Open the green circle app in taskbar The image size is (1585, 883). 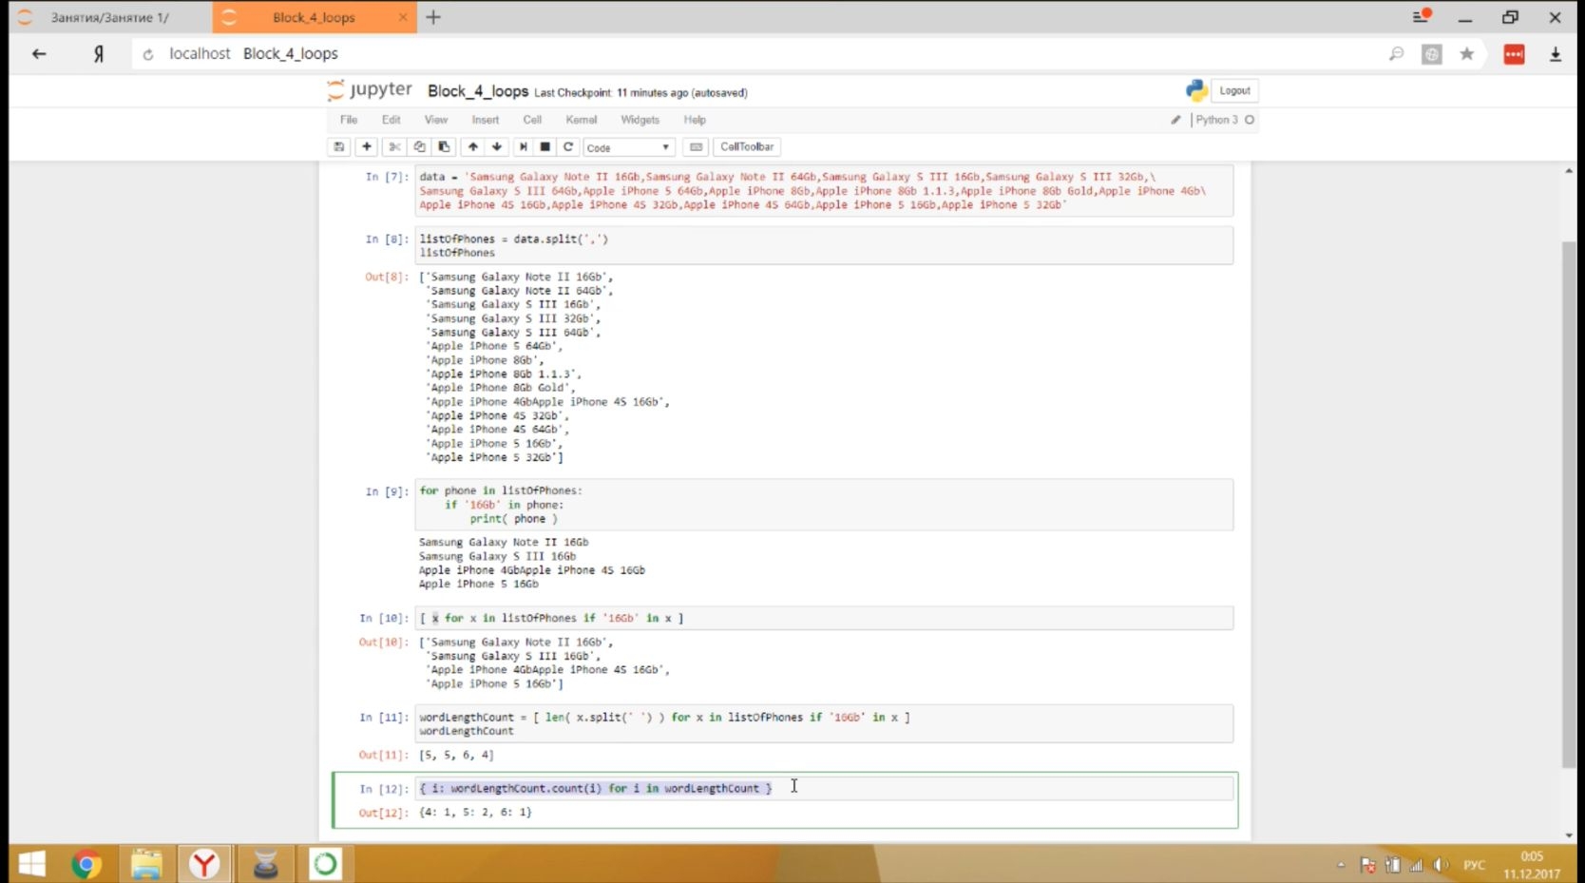click(x=325, y=864)
